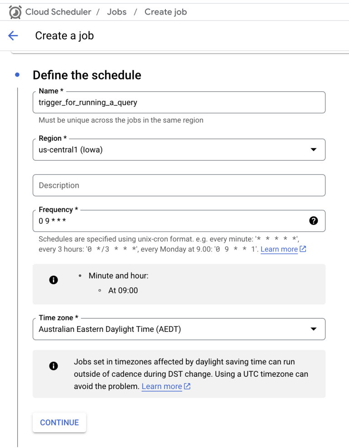This screenshot has width=349, height=448.
Task: Open the Learn more link about cron schedules
Action: [x=279, y=249]
